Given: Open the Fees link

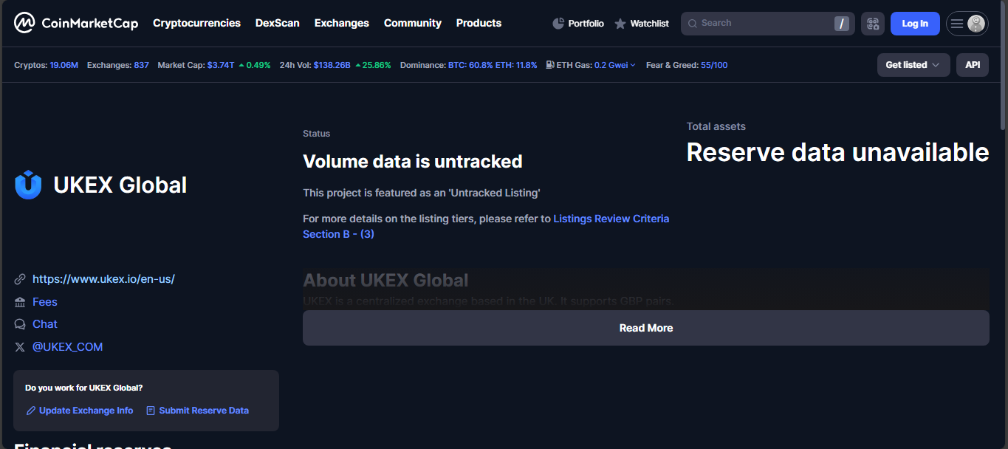Looking at the screenshot, I should (45, 302).
